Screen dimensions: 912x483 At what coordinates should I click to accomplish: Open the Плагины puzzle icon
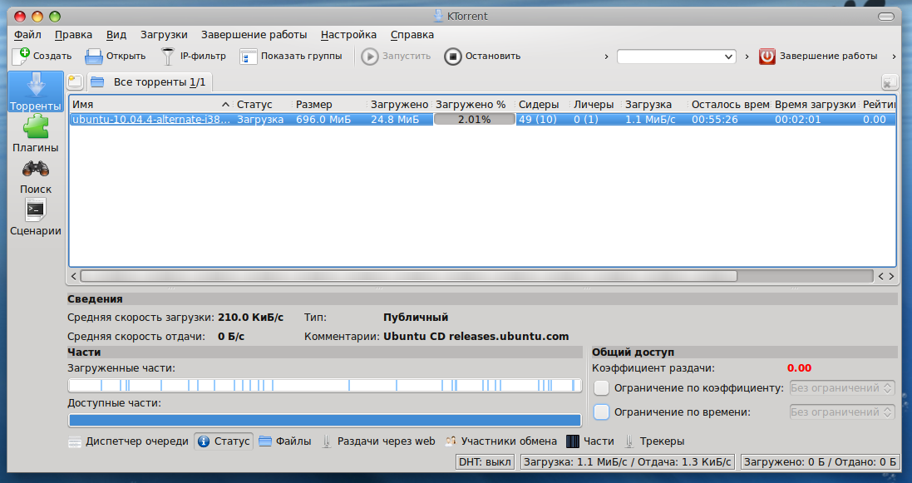click(36, 126)
